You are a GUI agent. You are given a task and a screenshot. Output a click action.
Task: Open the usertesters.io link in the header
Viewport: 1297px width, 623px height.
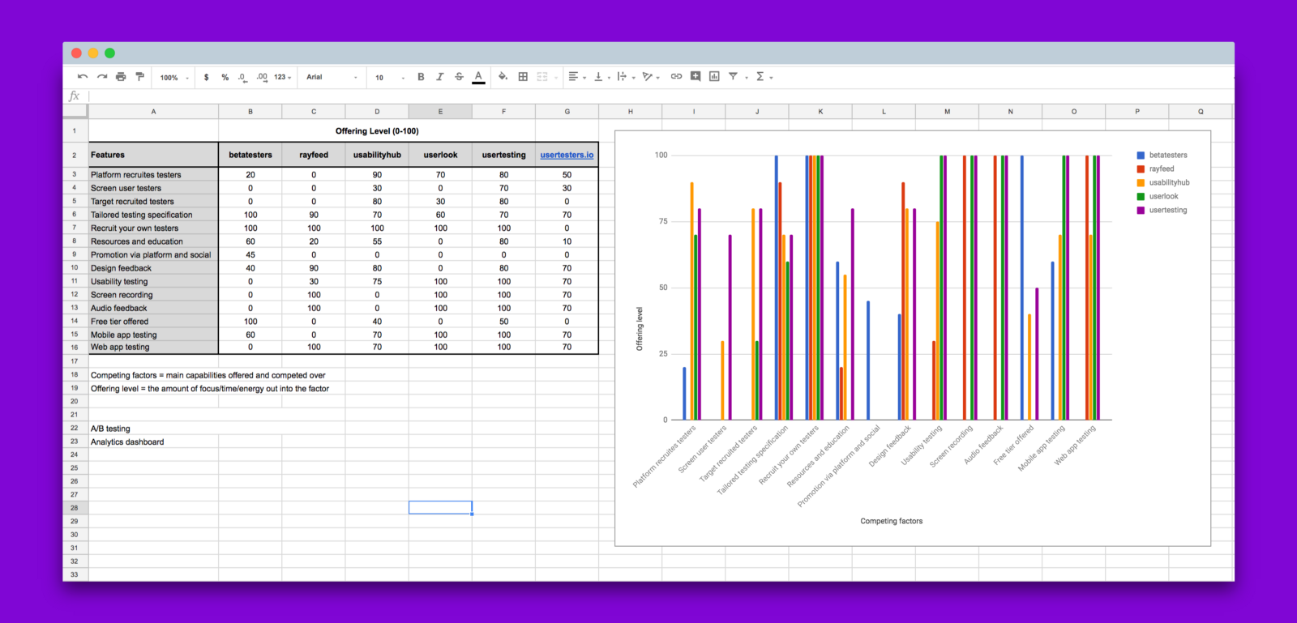tap(567, 155)
